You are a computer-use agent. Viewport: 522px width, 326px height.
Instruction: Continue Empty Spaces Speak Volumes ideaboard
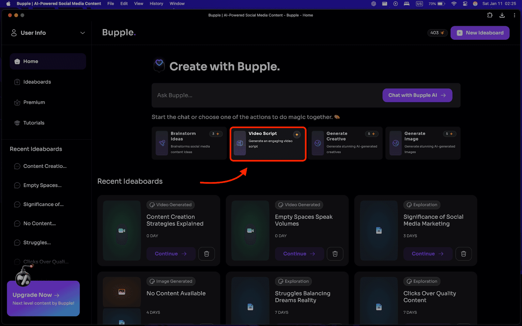click(x=299, y=254)
